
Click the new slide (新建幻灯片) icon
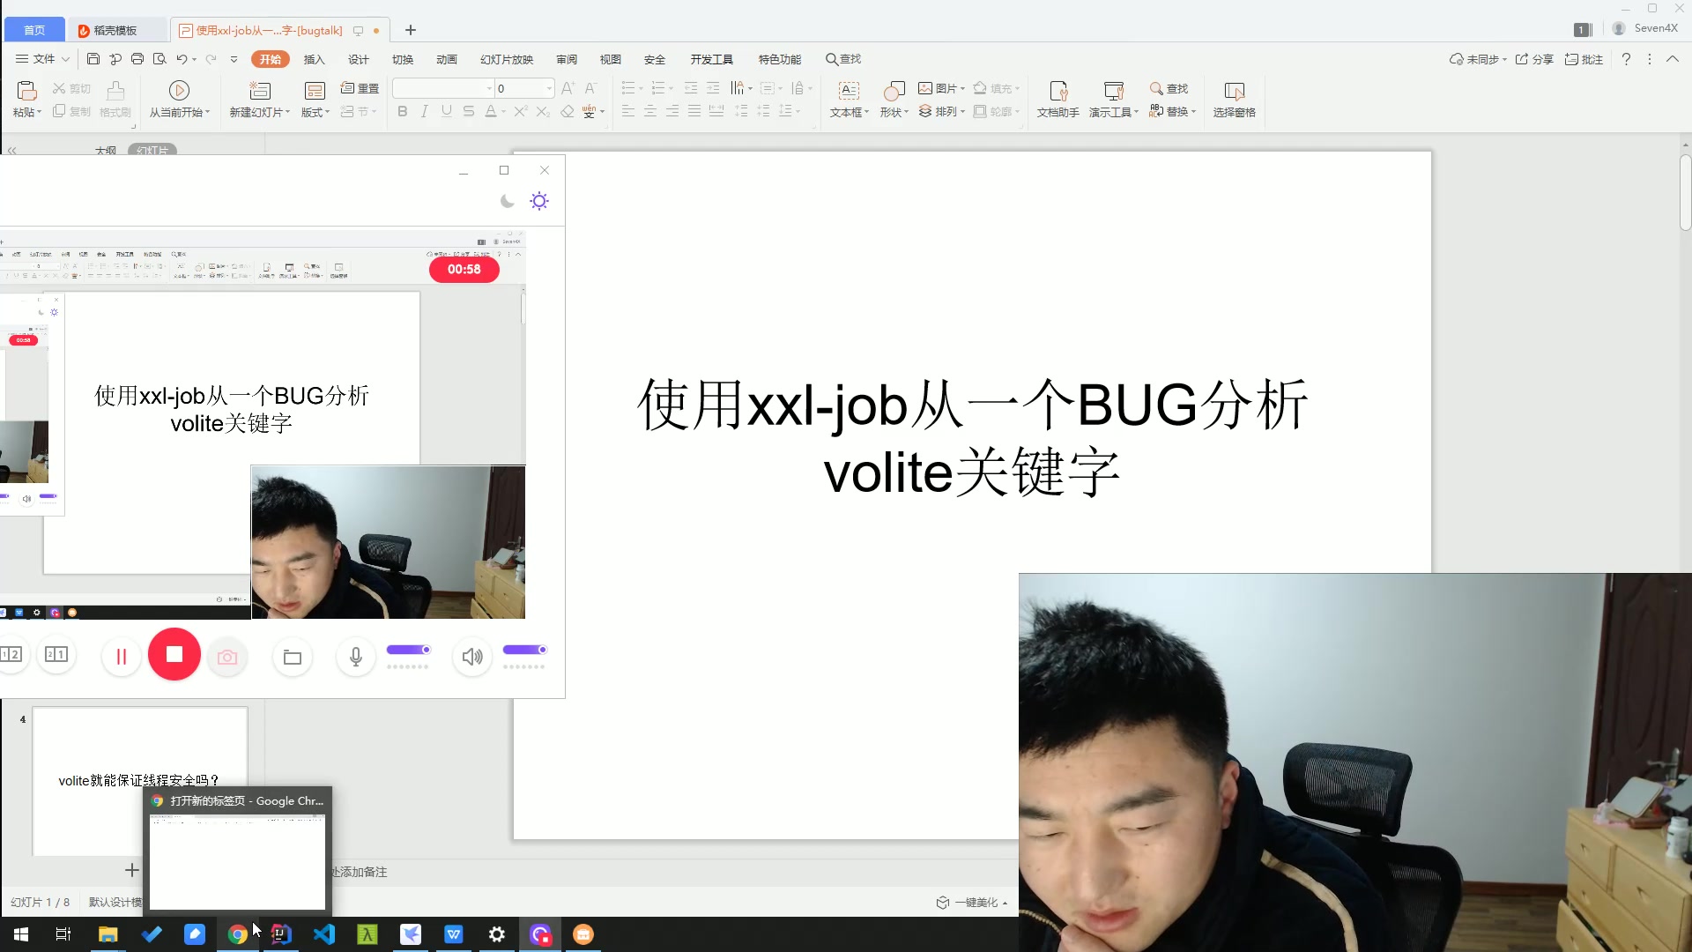260,91
